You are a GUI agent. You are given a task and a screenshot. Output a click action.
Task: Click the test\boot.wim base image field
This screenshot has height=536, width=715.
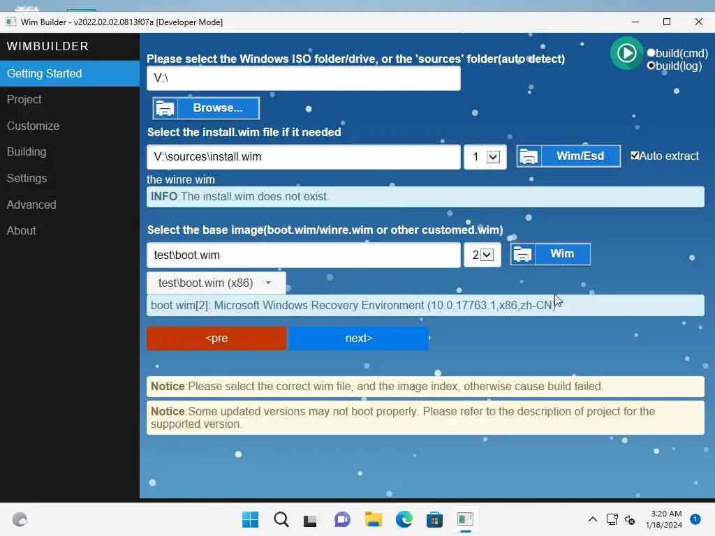pyautogui.click(x=304, y=255)
